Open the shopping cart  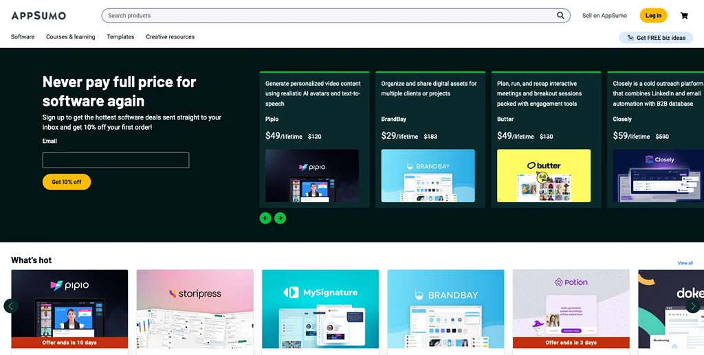(684, 16)
